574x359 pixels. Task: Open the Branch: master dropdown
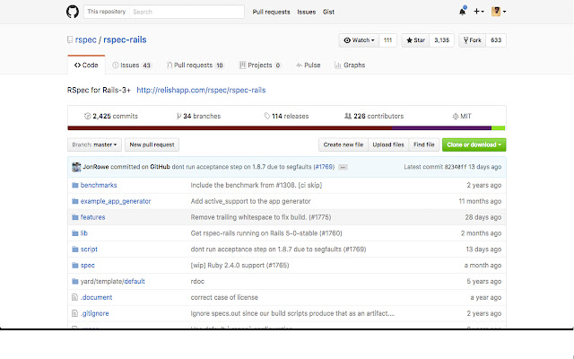coord(94,144)
